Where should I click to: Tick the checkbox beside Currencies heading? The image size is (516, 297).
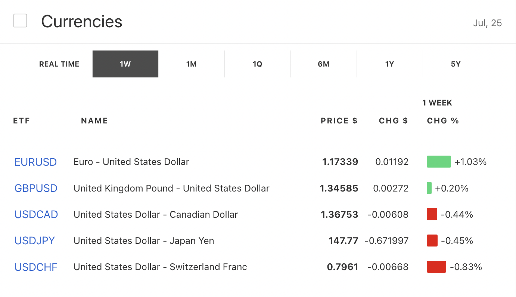tap(20, 21)
